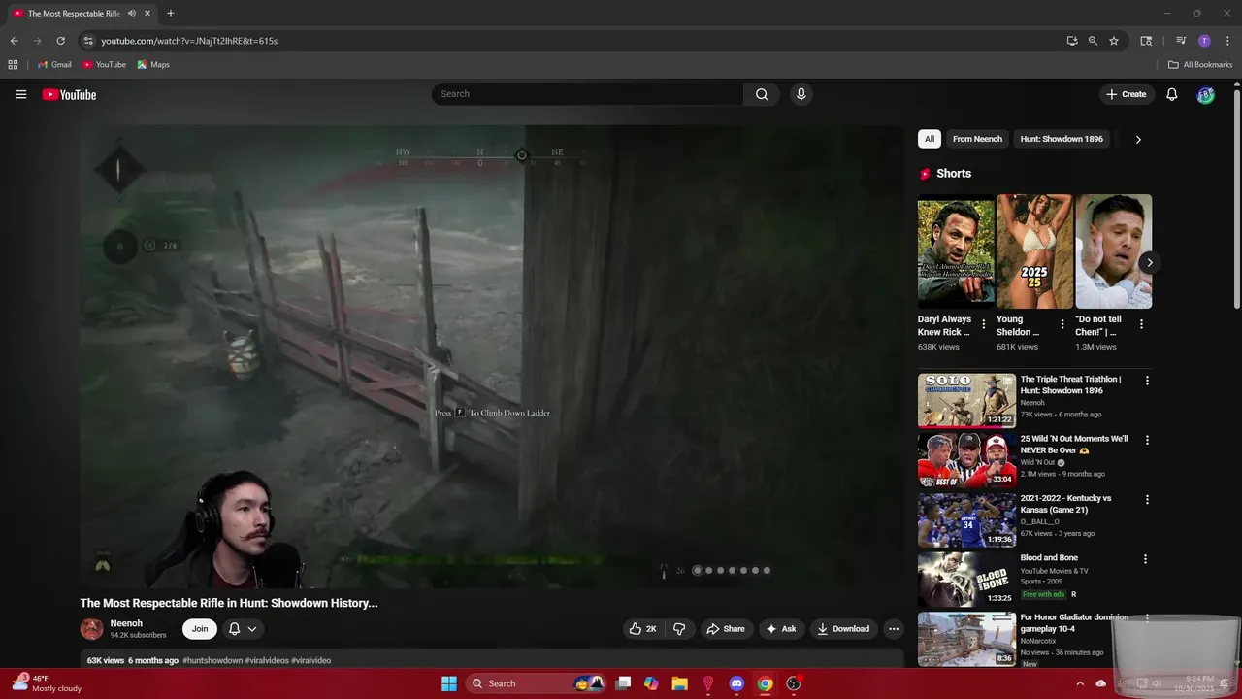Select the All filter chip
The image size is (1242, 699).
pyautogui.click(x=929, y=139)
